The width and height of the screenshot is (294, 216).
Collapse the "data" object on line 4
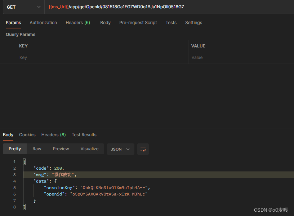[x=55, y=181]
